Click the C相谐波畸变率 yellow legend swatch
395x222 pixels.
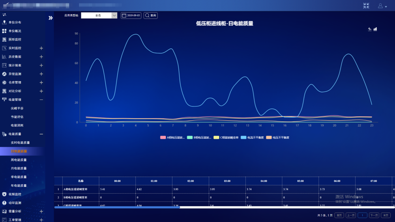coord(216,138)
